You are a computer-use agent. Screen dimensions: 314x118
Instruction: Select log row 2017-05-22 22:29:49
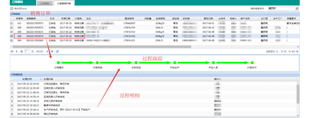153,88
